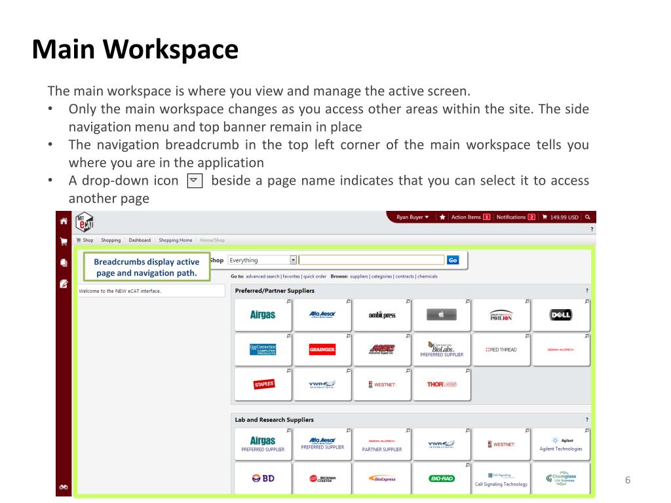671x503 pixels.
Task: Open the shopping cart side menu icon
Action: [64, 242]
